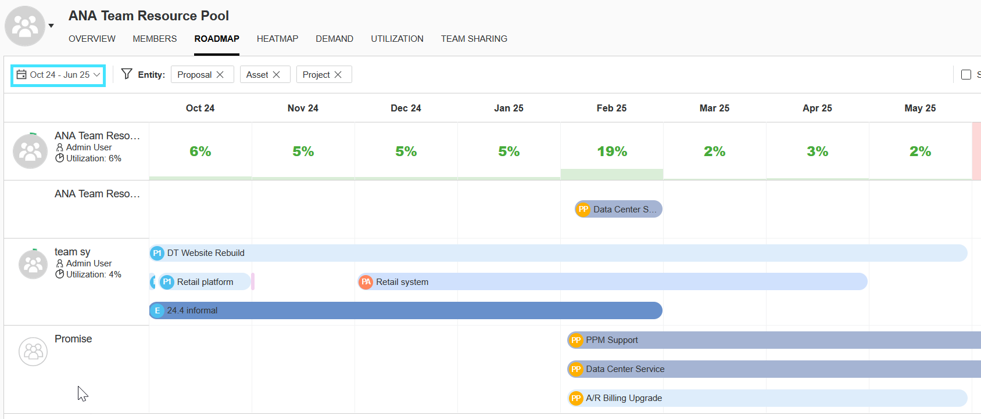Screen dimensions: 981x419
Task: Open the Members tab
Action: pyautogui.click(x=155, y=39)
